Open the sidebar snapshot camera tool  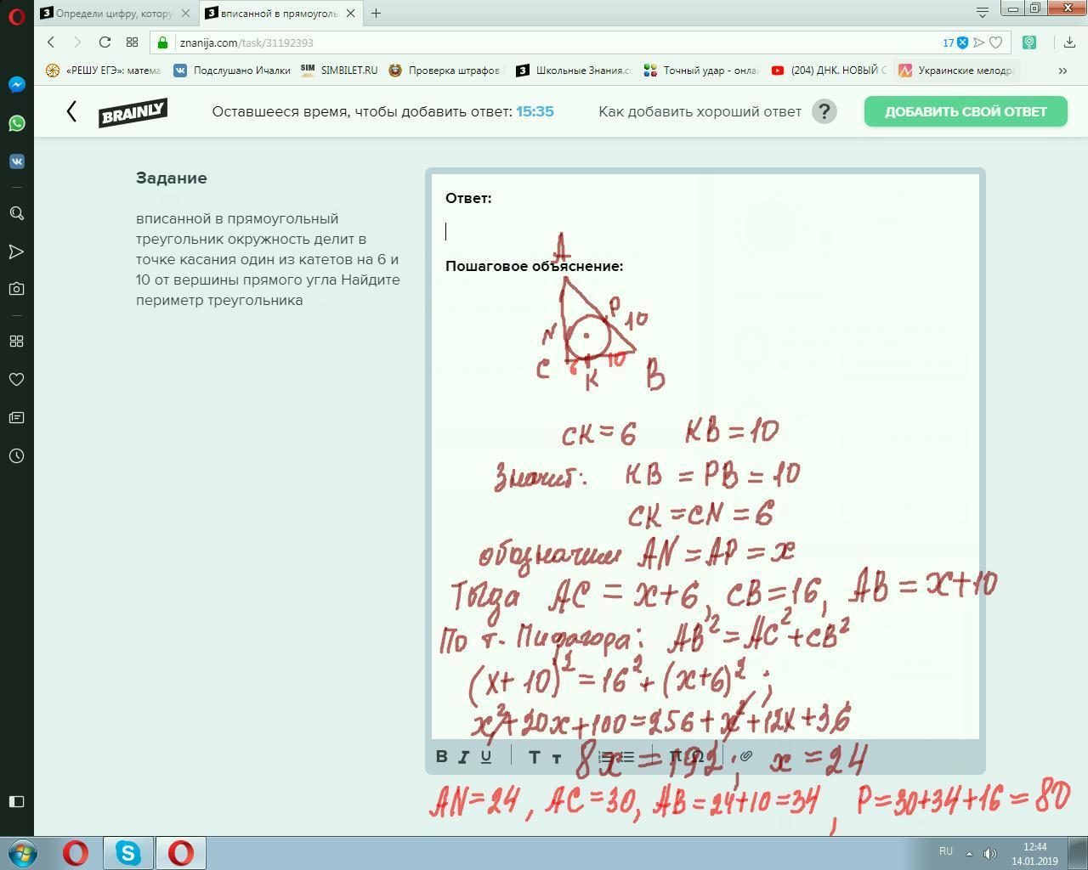pyautogui.click(x=17, y=289)
